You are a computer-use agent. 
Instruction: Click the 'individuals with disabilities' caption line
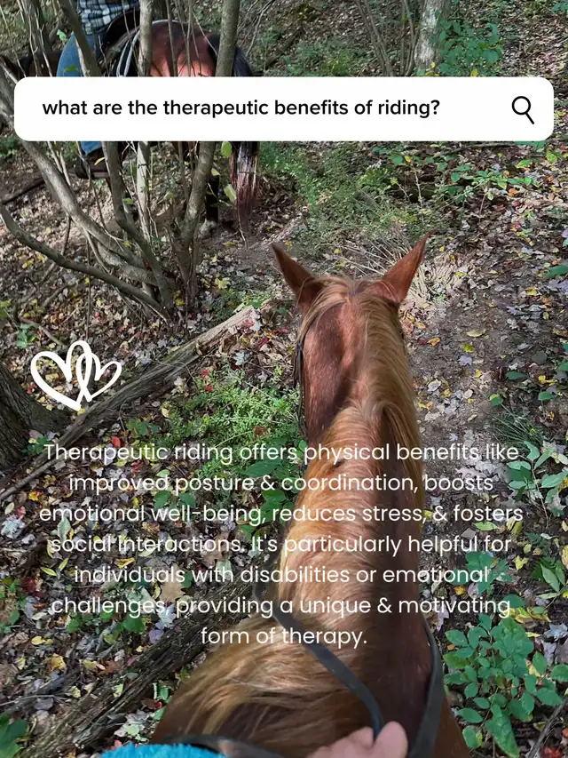(x=281, y=575)
